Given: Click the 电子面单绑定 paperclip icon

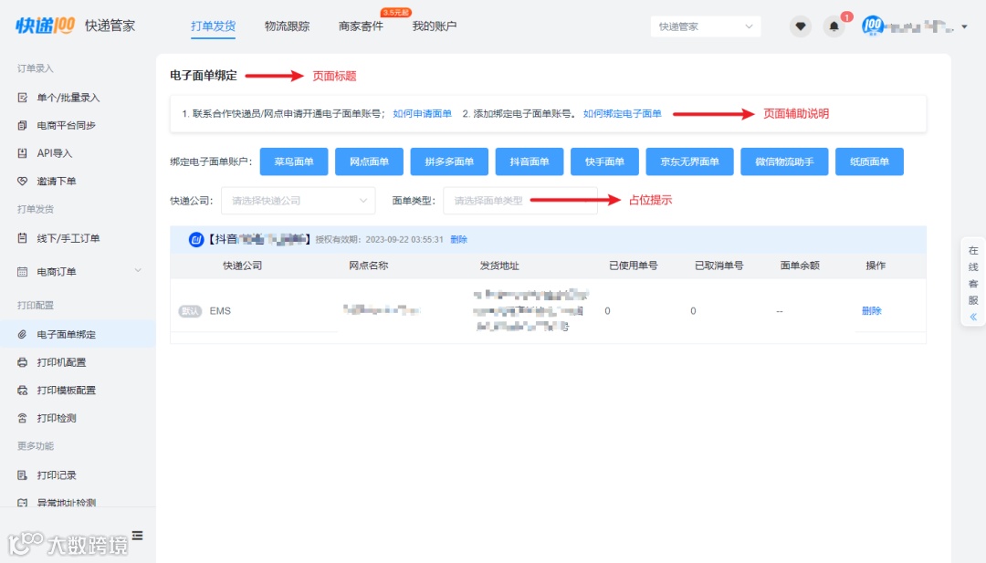Looking at the screenshot, I should pos(23,334).
